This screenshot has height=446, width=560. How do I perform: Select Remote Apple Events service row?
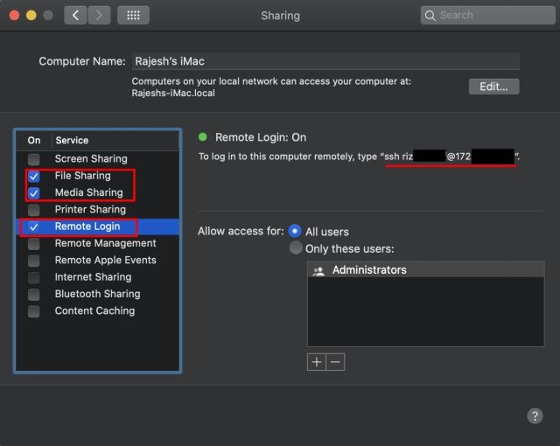point(97,260)
